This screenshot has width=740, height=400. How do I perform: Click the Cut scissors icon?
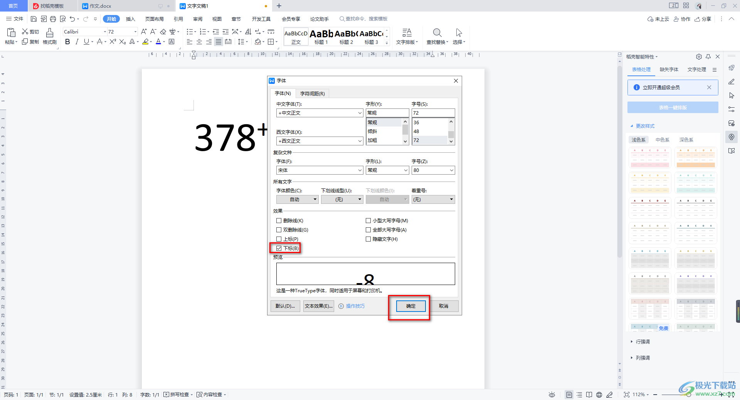pos(25,32)
